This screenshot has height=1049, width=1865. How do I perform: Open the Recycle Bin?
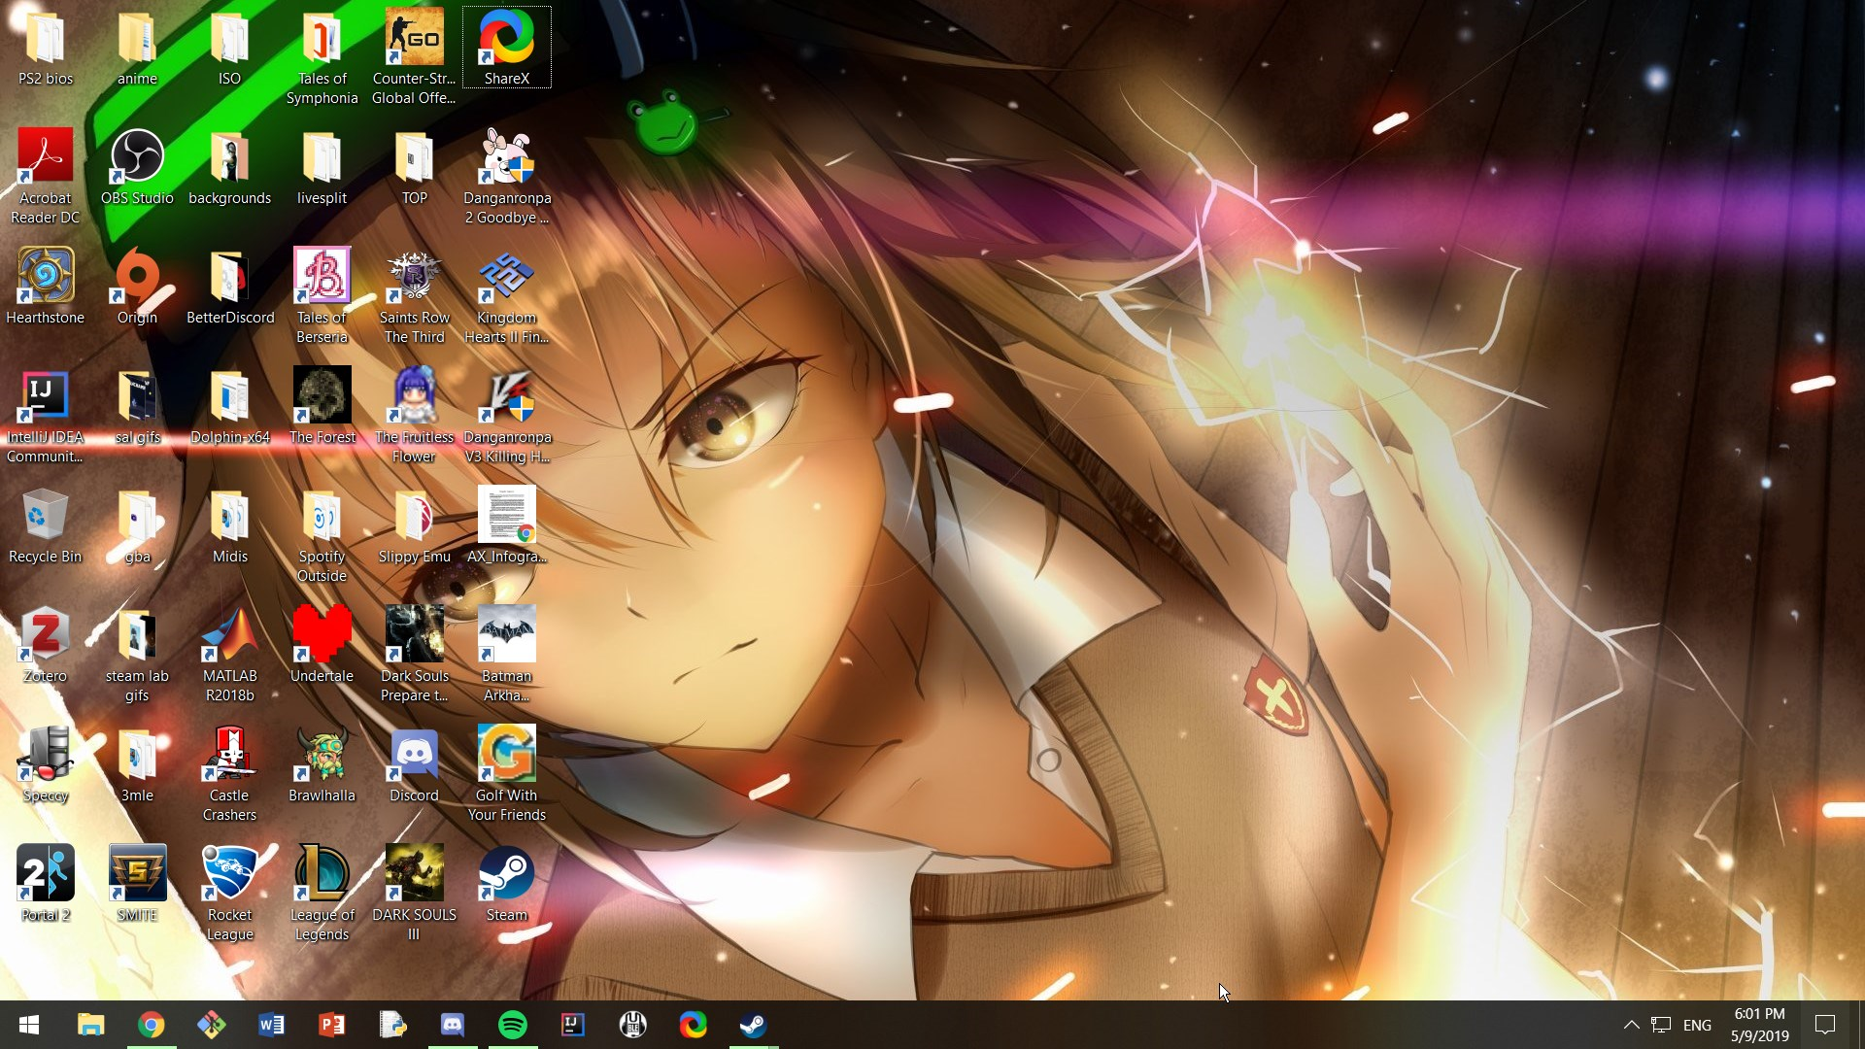46,526
